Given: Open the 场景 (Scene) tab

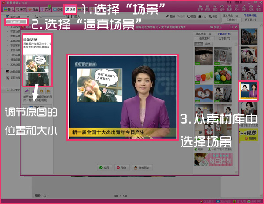Looking at the screenshot, I should (70, 8).
